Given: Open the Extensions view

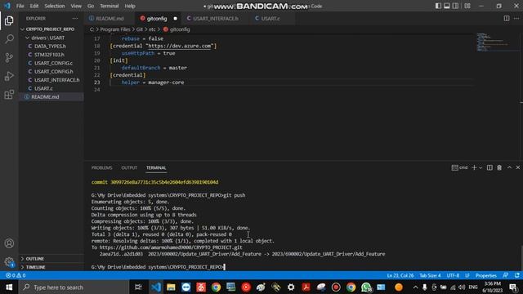Looking at the screenshot, I should (9, 95).
